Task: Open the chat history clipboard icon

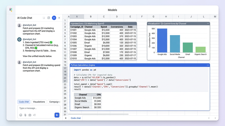Action: click(49, 18)
